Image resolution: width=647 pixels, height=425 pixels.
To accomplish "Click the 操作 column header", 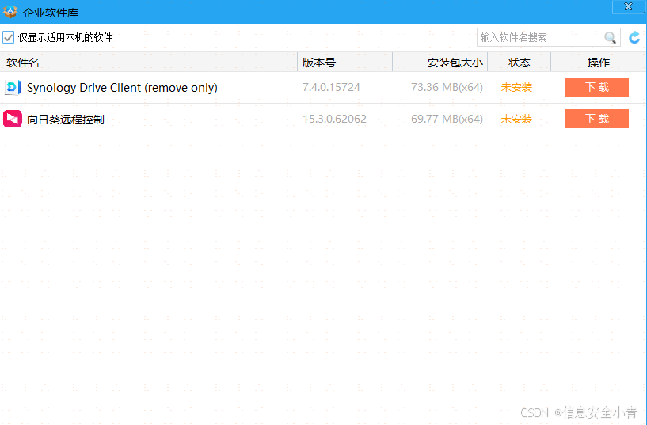I will [599, 63].
